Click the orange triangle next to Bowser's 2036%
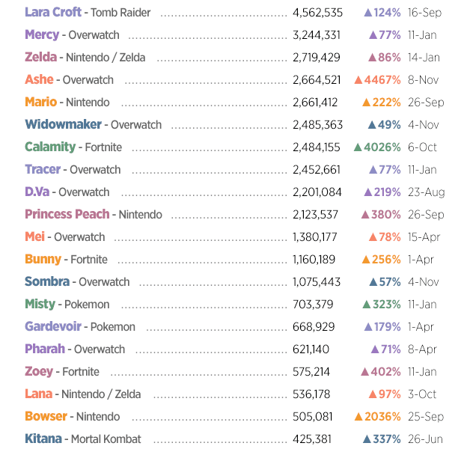This screenshot has width=464, height=449. [x=358, y=417]
